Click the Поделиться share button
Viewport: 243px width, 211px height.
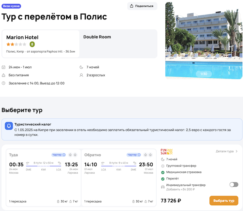(x=142, y=6)
